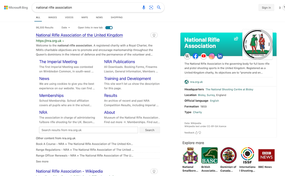Switch to VIDEOS tab

pyautogui.click(x=69, y=17)
